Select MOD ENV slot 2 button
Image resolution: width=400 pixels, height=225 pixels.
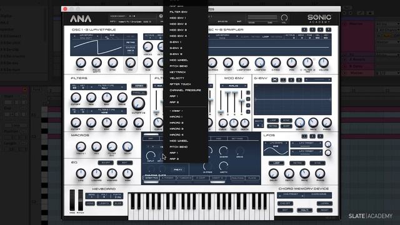(x=248, y=99)
